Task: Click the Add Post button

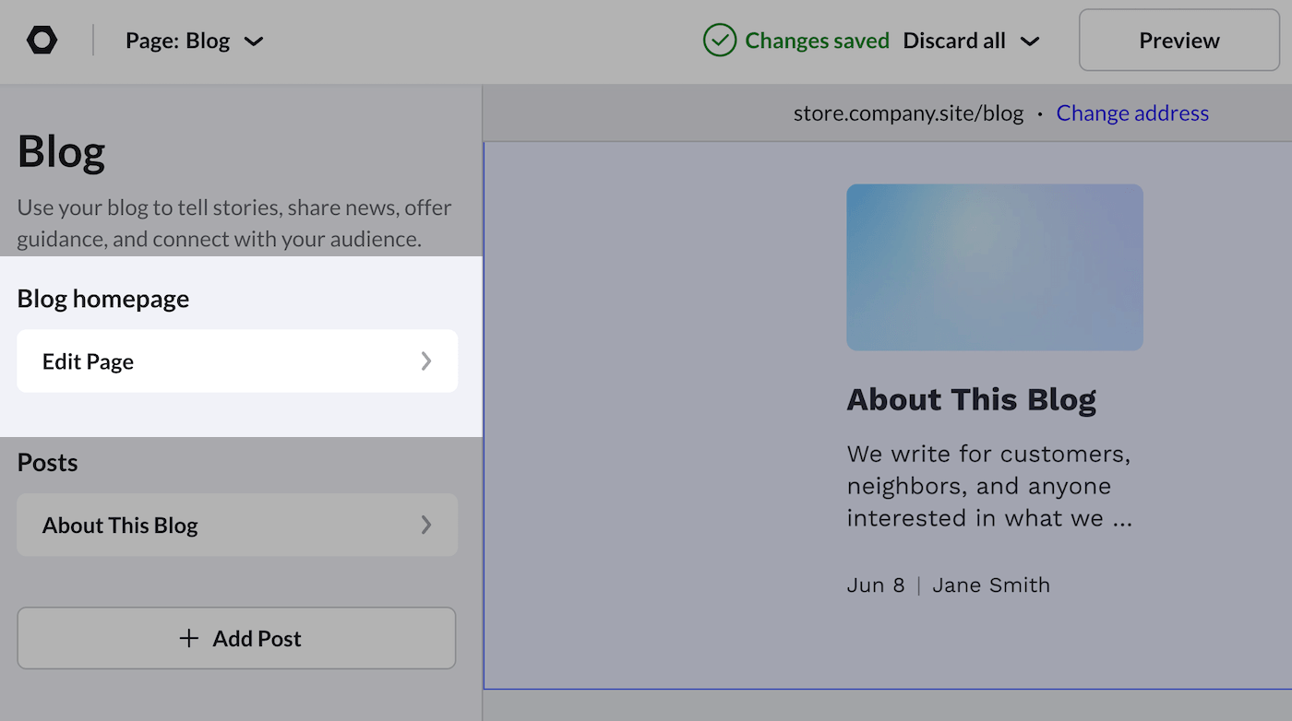Action: 236,638
